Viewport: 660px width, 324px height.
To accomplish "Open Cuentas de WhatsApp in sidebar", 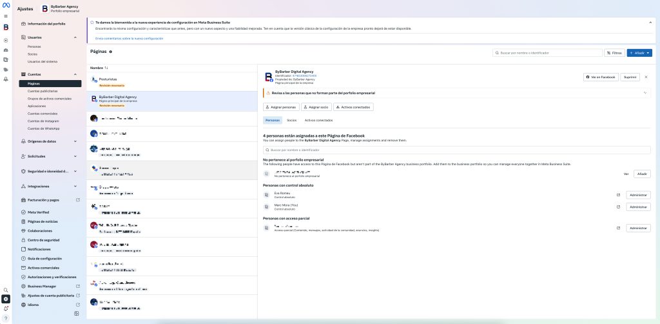I will tap(43, 128).
